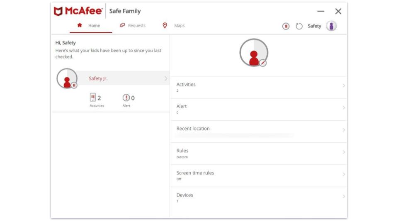Open Screen time rules row
The height and width of the screenshot is (224, 398).
(259, 176)
